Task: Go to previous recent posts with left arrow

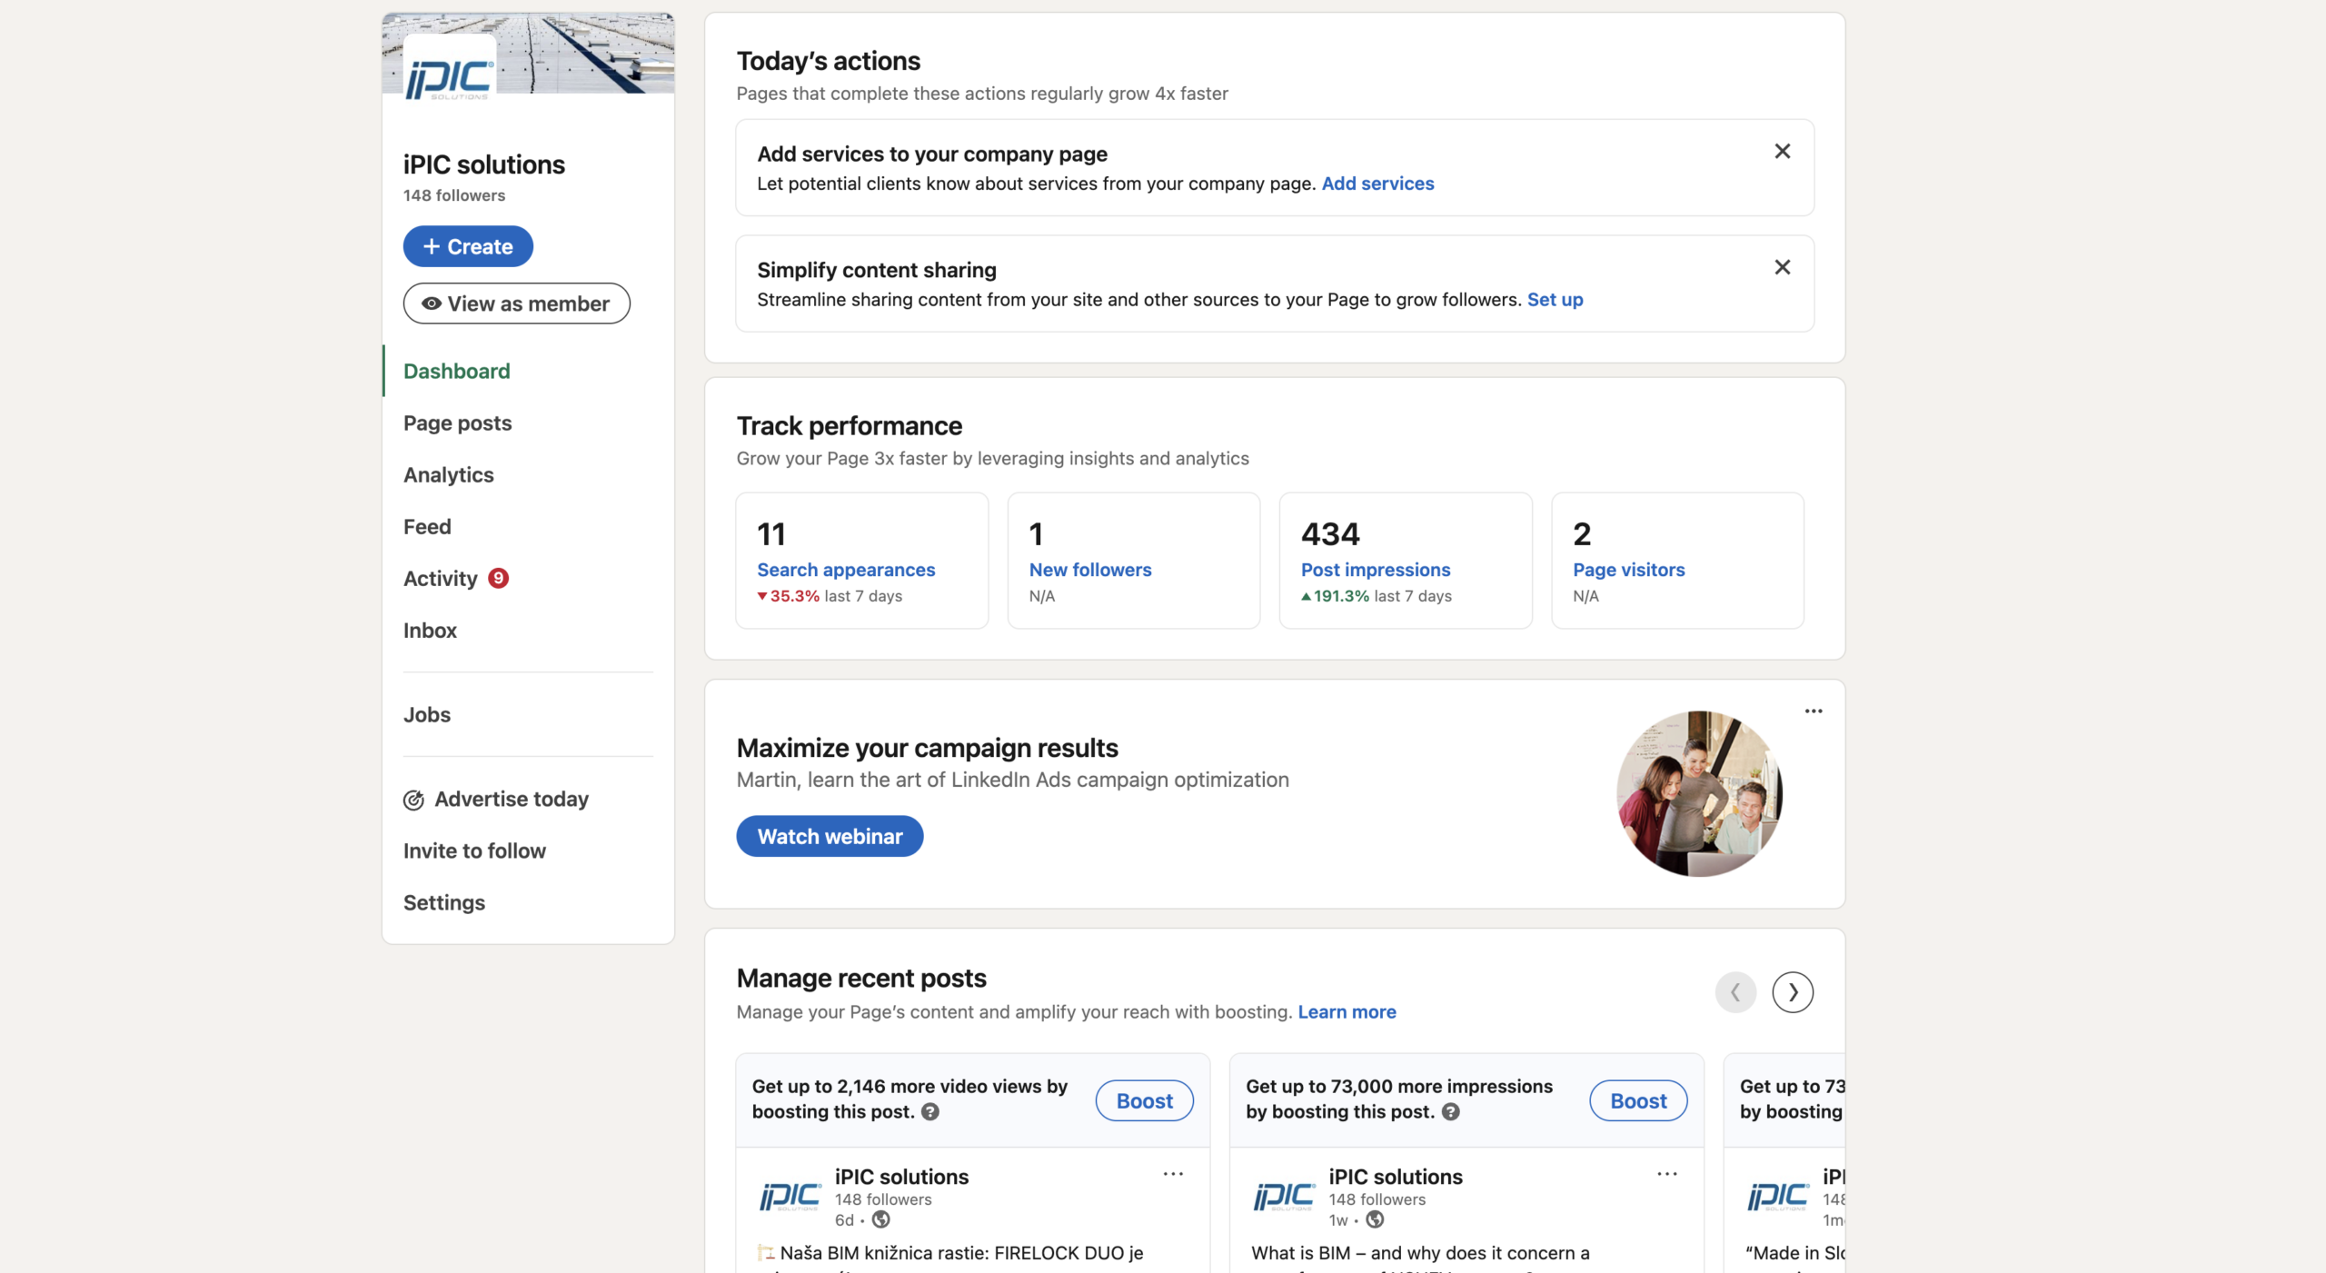Action: [x=1735, y=992]
